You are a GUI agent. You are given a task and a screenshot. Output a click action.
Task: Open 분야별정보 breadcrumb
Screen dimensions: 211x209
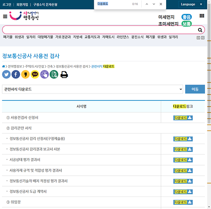15,66
